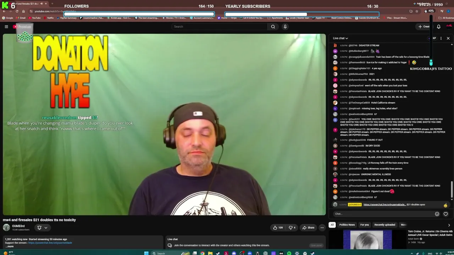This screenshot has height=255, width=454.
Task: Dislike the video with thumbs down
Action: 292,228
